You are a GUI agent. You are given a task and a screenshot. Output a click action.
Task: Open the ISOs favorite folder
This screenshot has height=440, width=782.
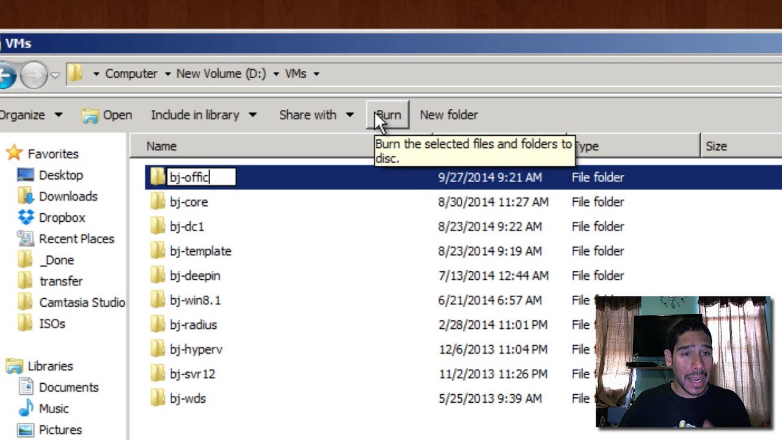tap(52, 324)
